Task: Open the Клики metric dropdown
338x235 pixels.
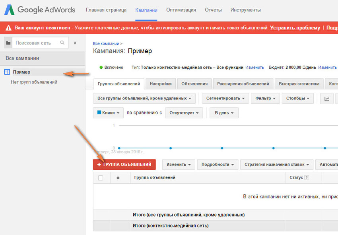Action: click(x=108, y=113)
